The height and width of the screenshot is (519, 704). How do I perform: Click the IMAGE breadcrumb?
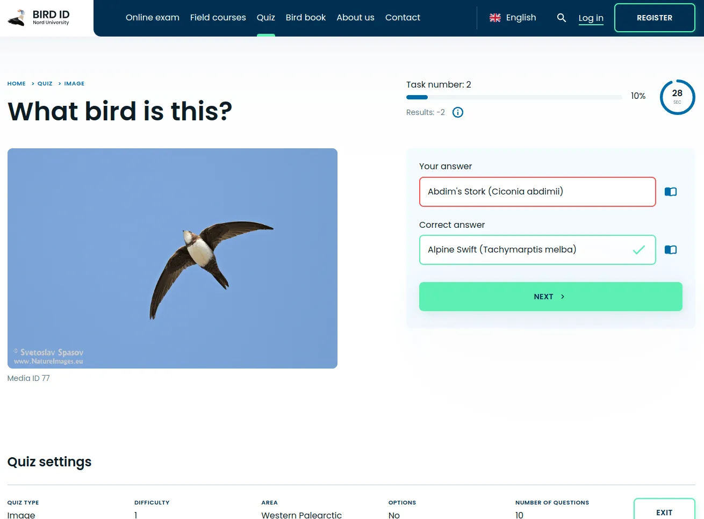tap(74, 84)
